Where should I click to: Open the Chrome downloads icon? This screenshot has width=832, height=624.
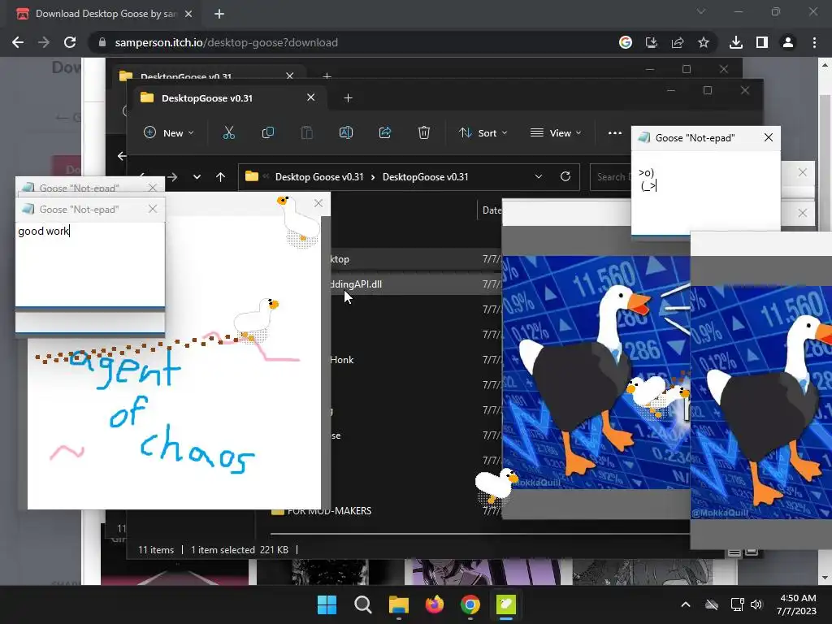pos(735,42)
